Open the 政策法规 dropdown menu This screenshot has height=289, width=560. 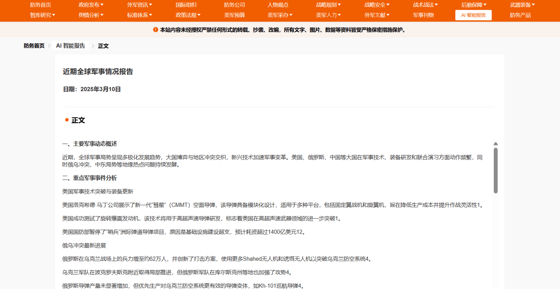click(188, 15)
